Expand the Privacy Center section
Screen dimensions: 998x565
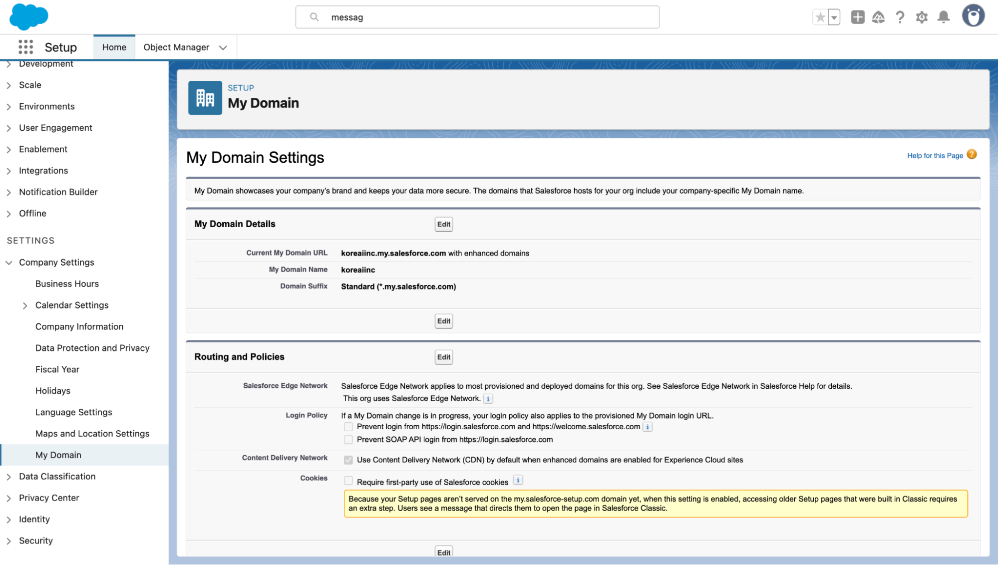point(8,499)
